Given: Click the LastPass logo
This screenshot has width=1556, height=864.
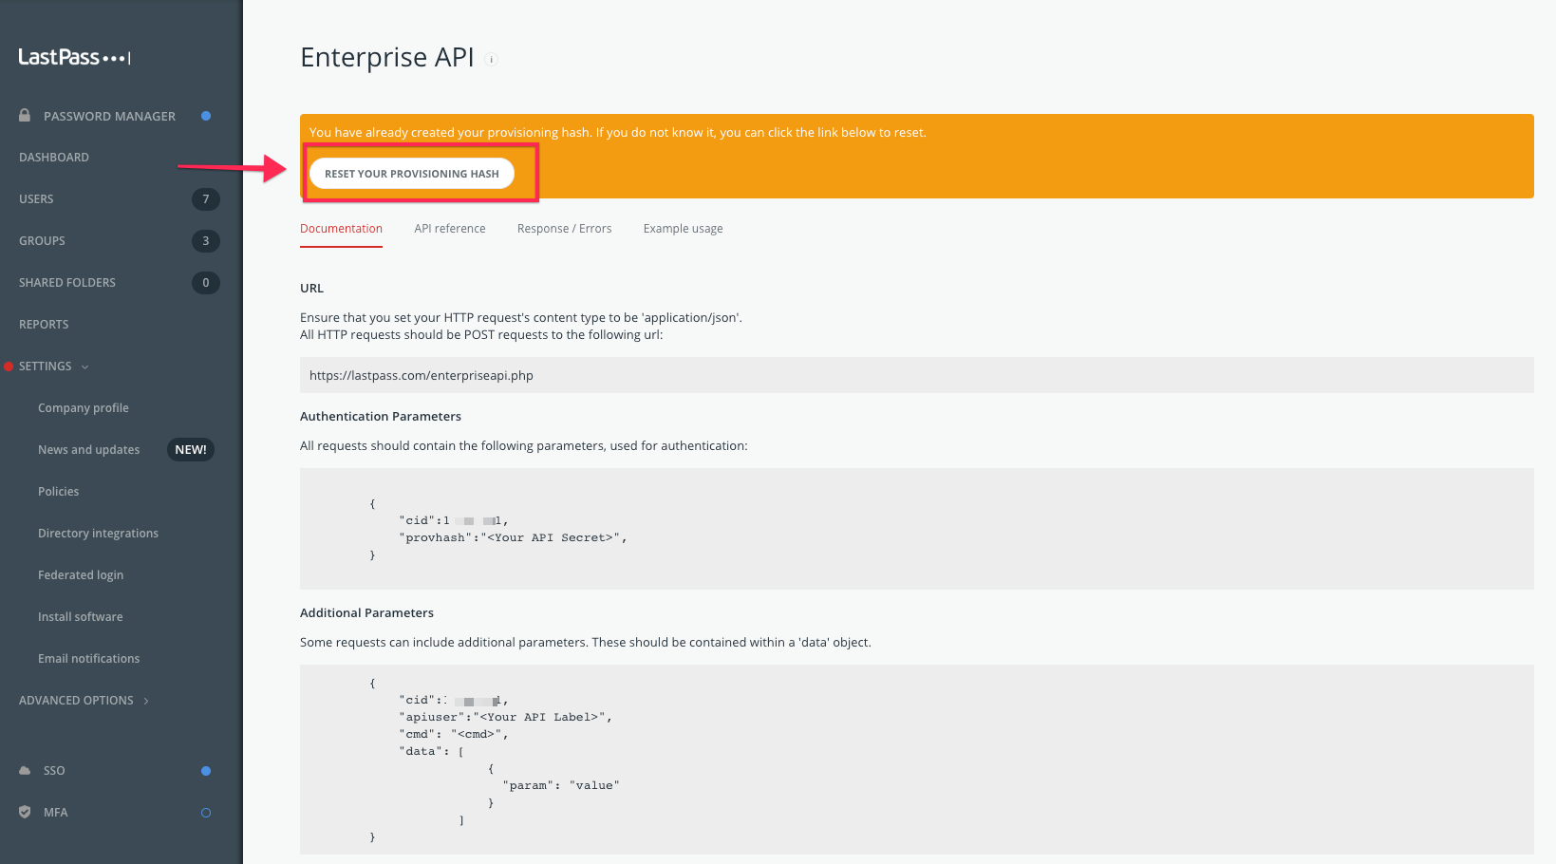Looking at the screenshot, I should coord(73,56).
